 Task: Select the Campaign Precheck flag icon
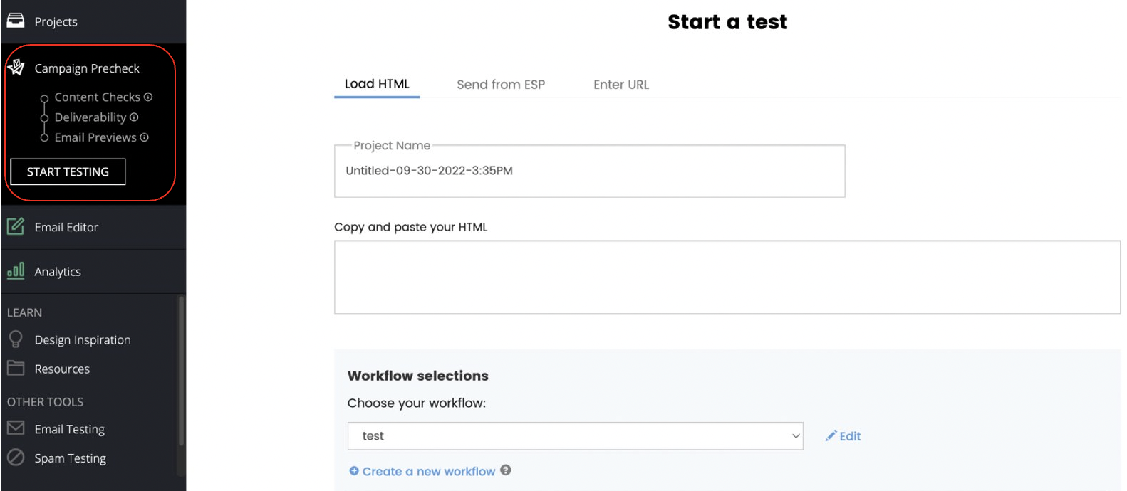pos(16,67)
